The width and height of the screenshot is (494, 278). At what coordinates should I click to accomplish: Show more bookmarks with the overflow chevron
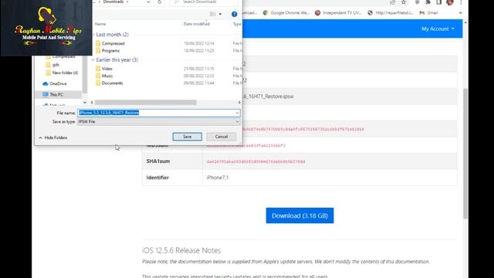461,13
